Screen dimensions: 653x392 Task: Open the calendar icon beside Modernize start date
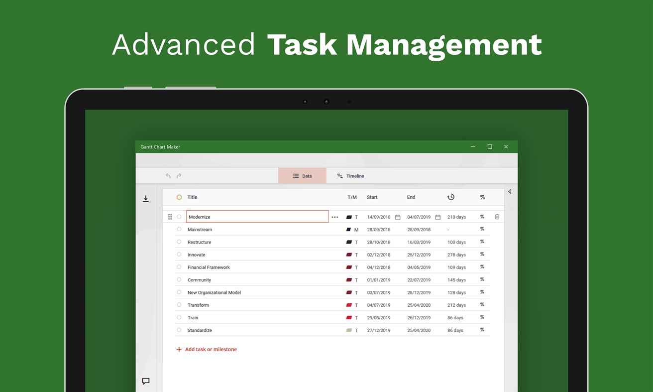pyautogui.click(x=398, y=217)
